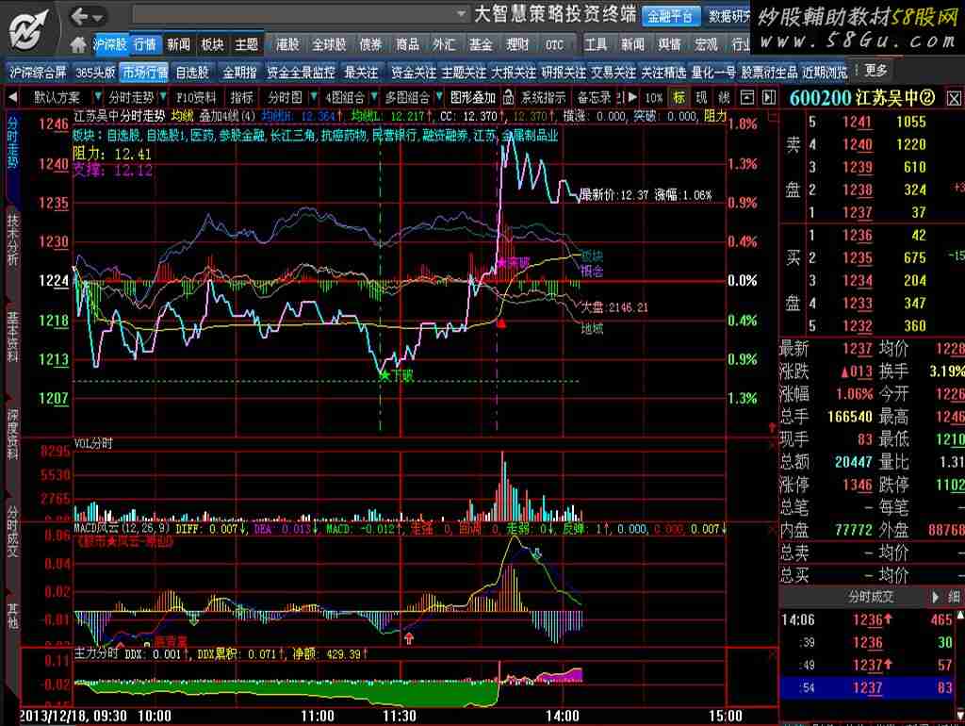Select the 分时成交 vertical side tab

13,531
